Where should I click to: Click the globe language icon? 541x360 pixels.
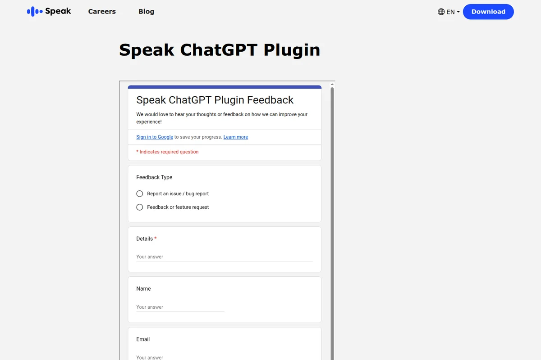pyautogui.click(x=440, y=12)
